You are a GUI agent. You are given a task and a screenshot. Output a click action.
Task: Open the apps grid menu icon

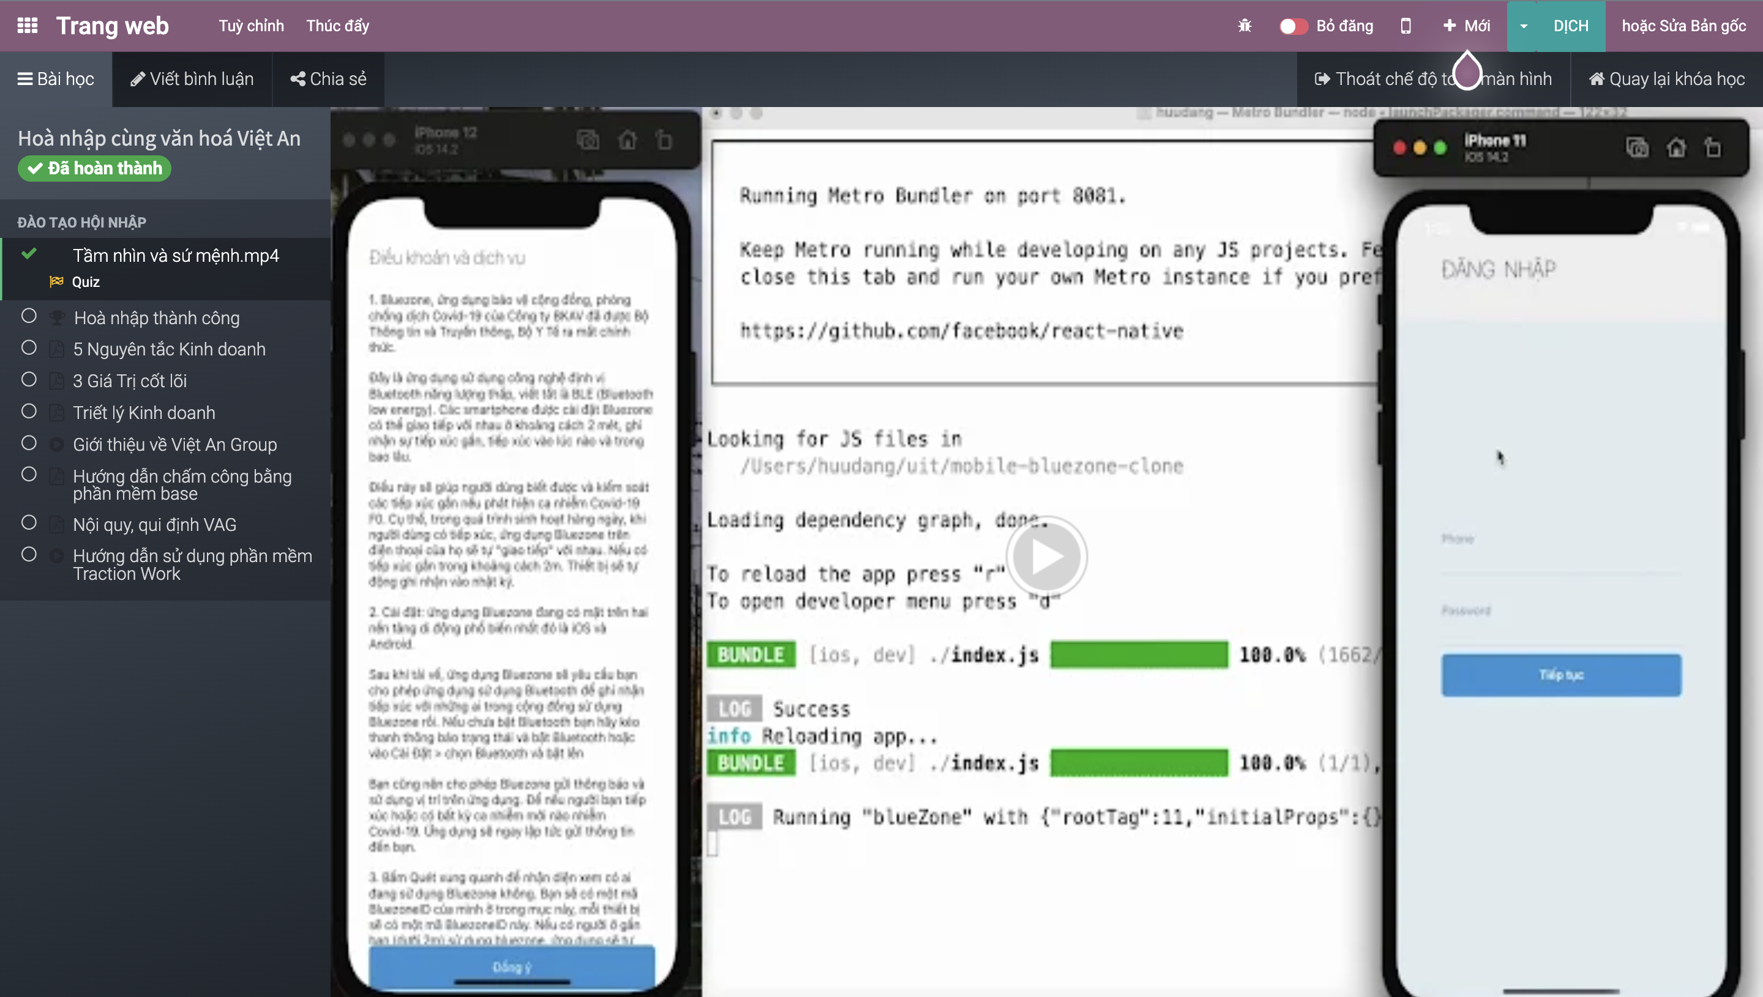point(28,25)
